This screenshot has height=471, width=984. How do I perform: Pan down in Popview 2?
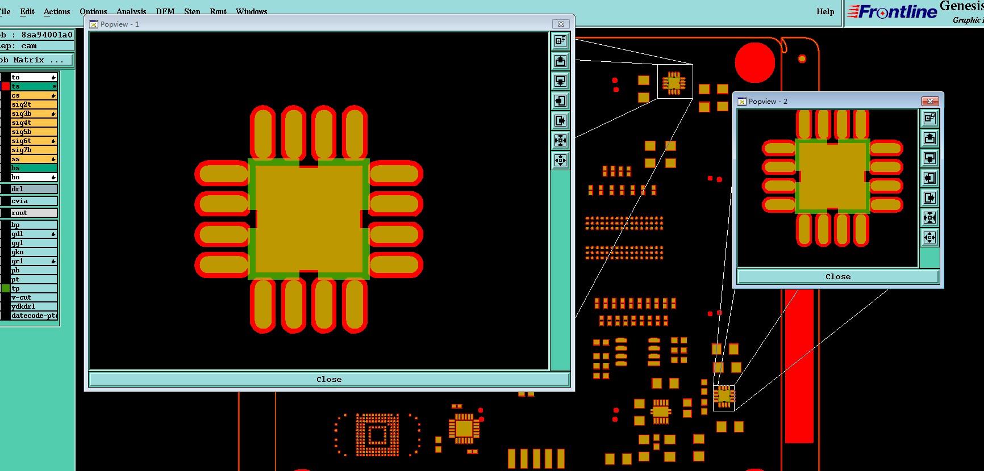pos(929,158)
